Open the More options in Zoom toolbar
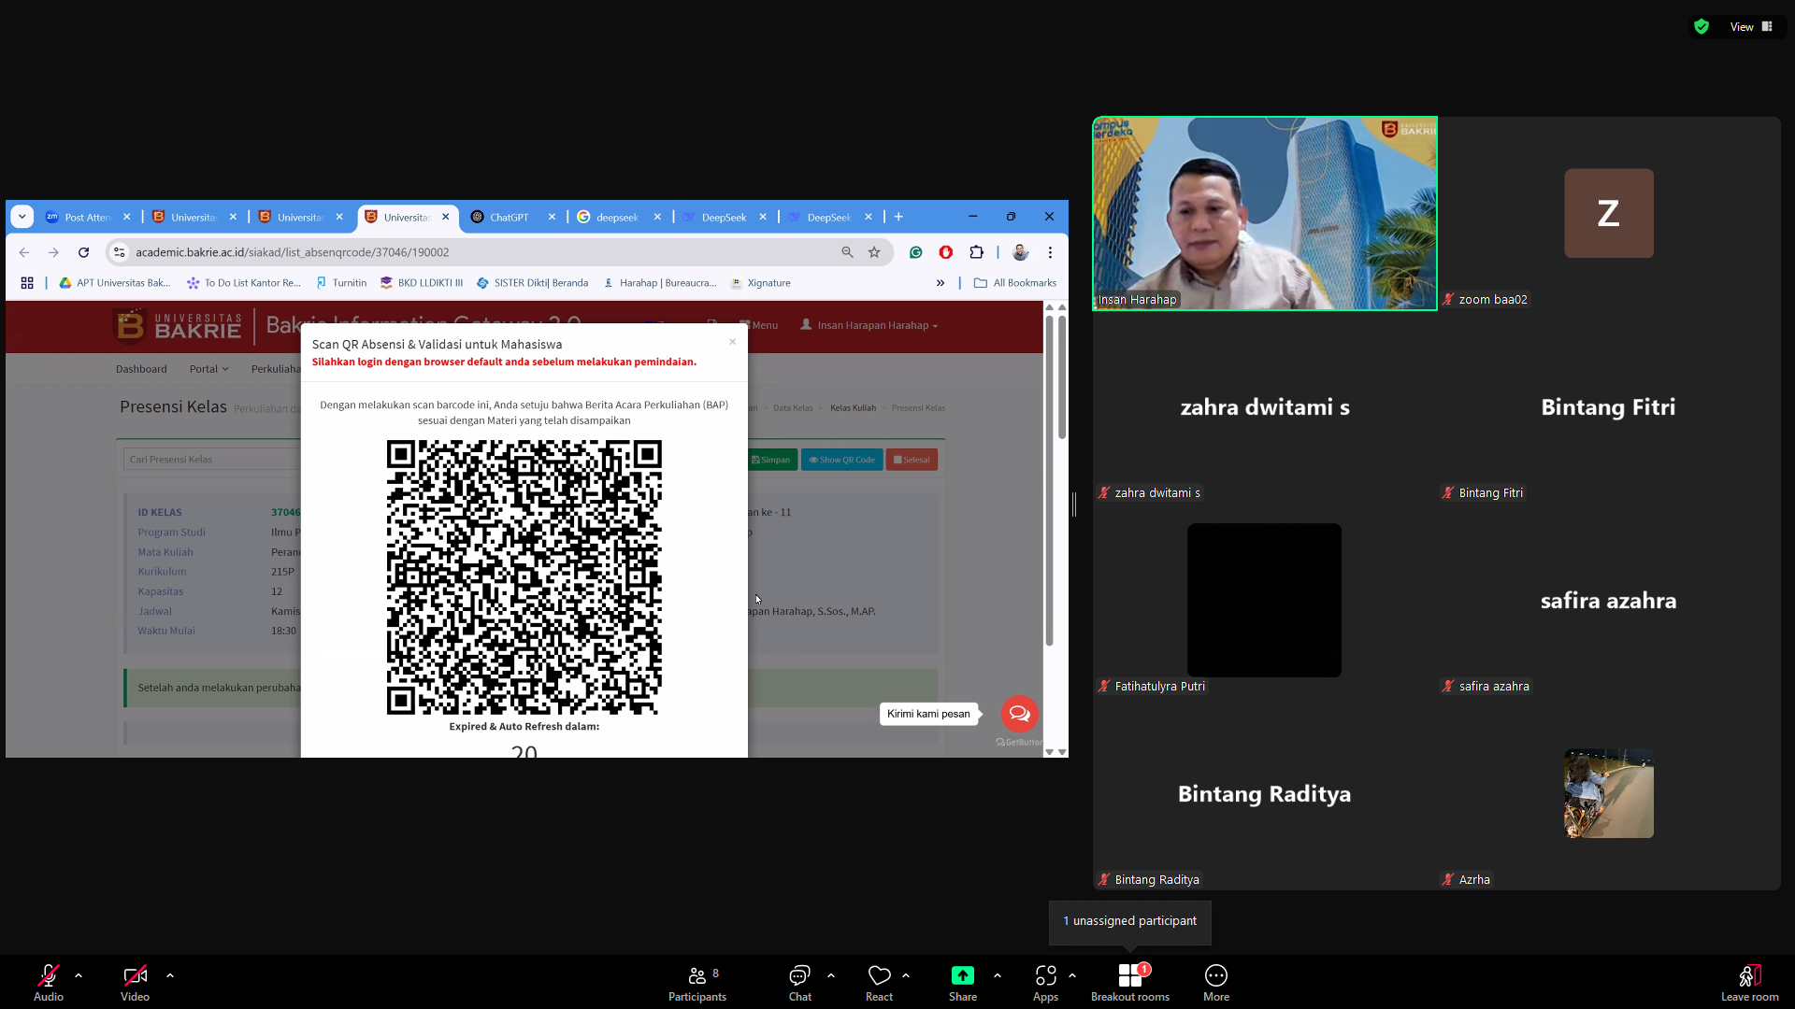Image resolution: width=1795 pixels, height=1009 pixels. pos(1216,982)
